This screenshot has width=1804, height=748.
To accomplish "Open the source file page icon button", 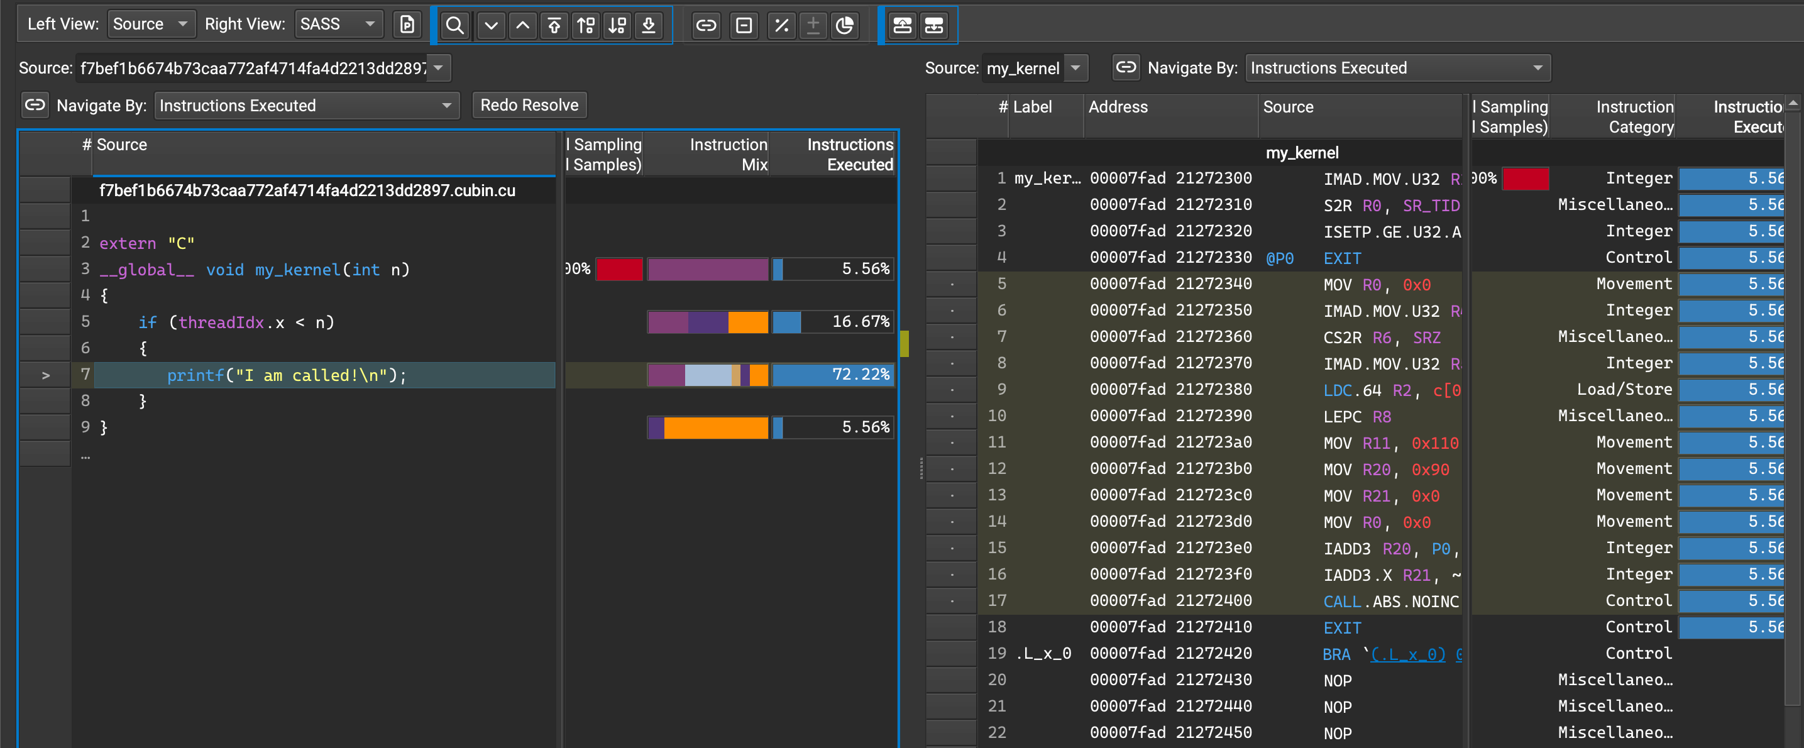I will 407,25.
